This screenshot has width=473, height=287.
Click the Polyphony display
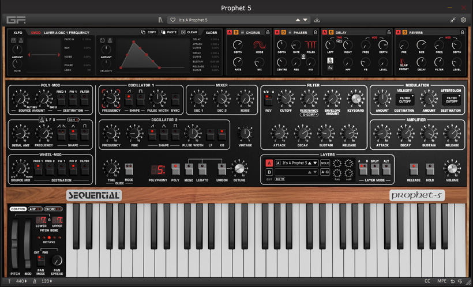pos(158,170)
